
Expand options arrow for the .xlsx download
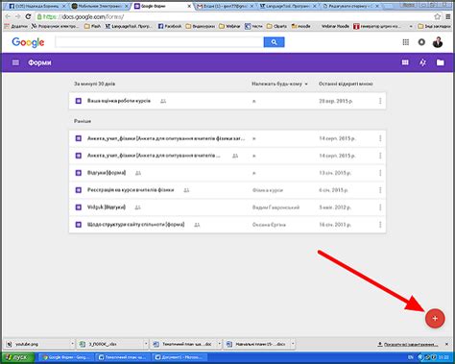click(146, 344)
